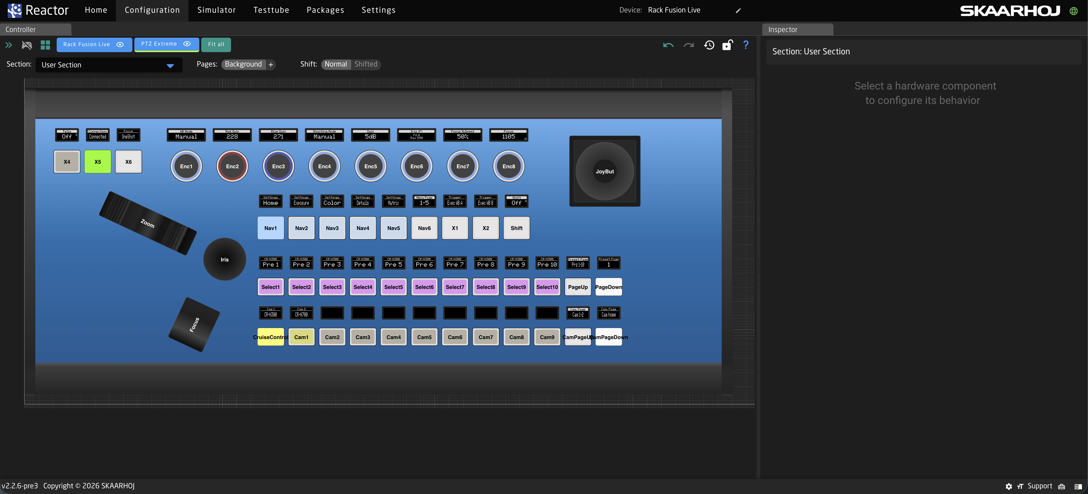Toggle visibility of Rack Fusion Live panel
This screenshot has height=494, width=1088.
click(120, 44)
